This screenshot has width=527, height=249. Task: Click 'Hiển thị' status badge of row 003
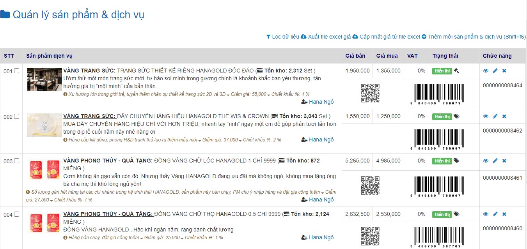(x=442, y=161)
